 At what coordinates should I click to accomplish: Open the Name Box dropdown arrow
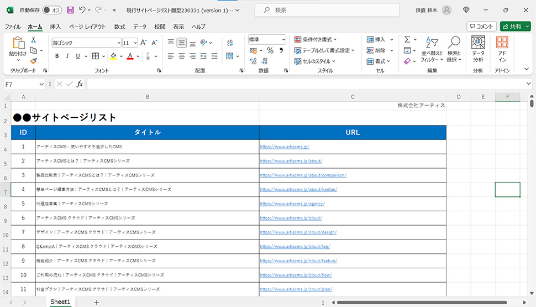click(x=41, y=84)
